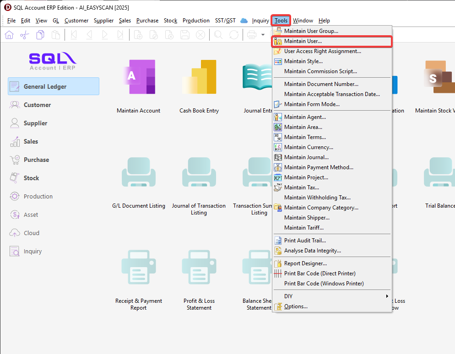Open the Maintain Account icon
The image size is (455, 354).
point(138,77)
